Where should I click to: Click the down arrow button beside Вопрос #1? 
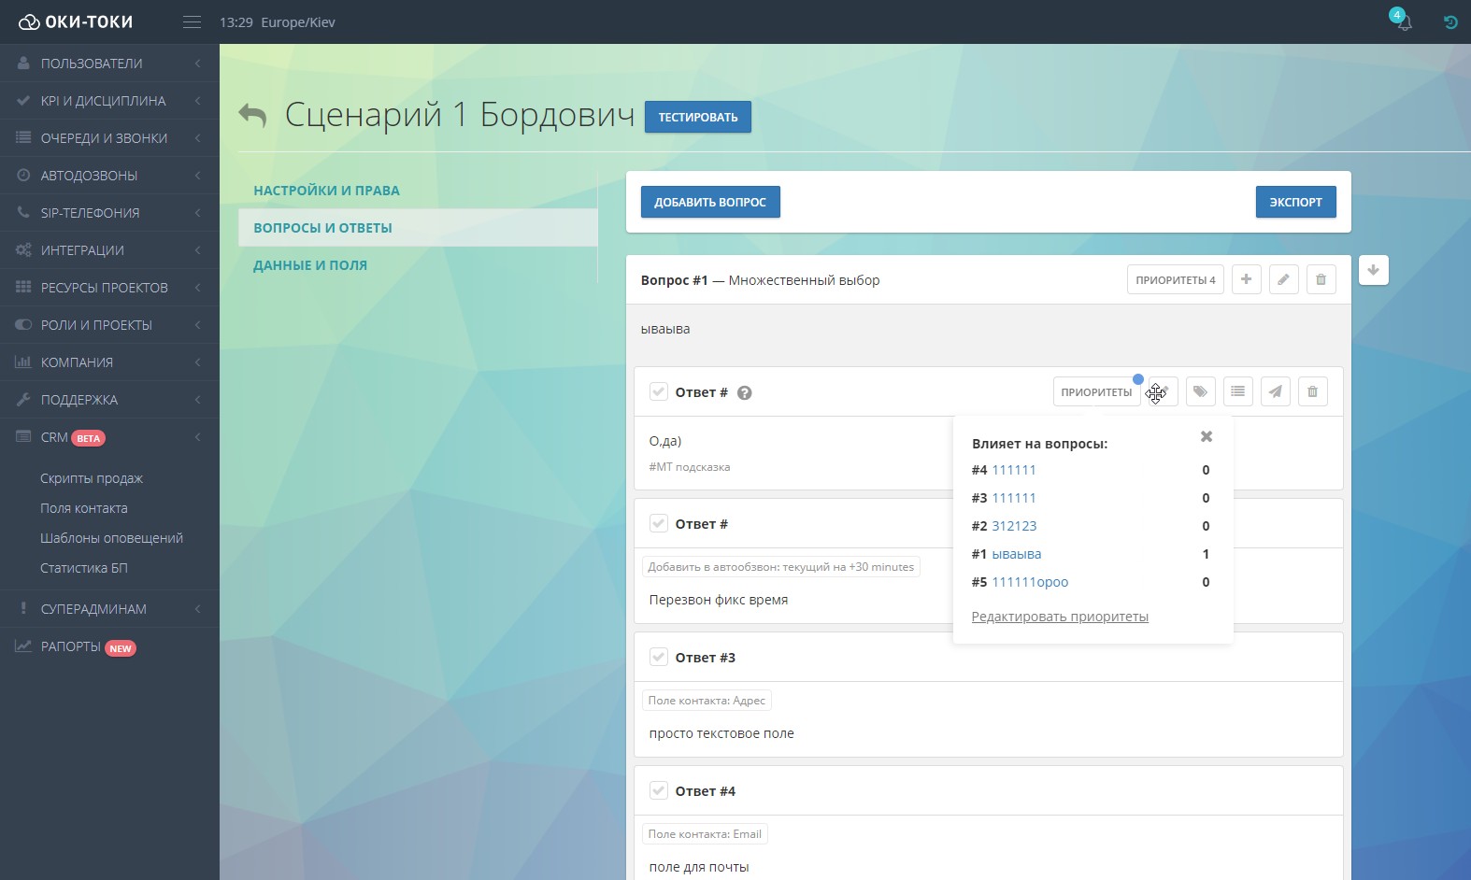[x=1373, y=270]
